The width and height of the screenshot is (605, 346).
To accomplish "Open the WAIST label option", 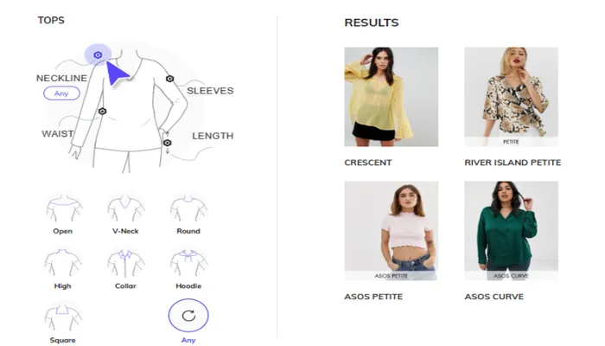I will pos(58,133).
